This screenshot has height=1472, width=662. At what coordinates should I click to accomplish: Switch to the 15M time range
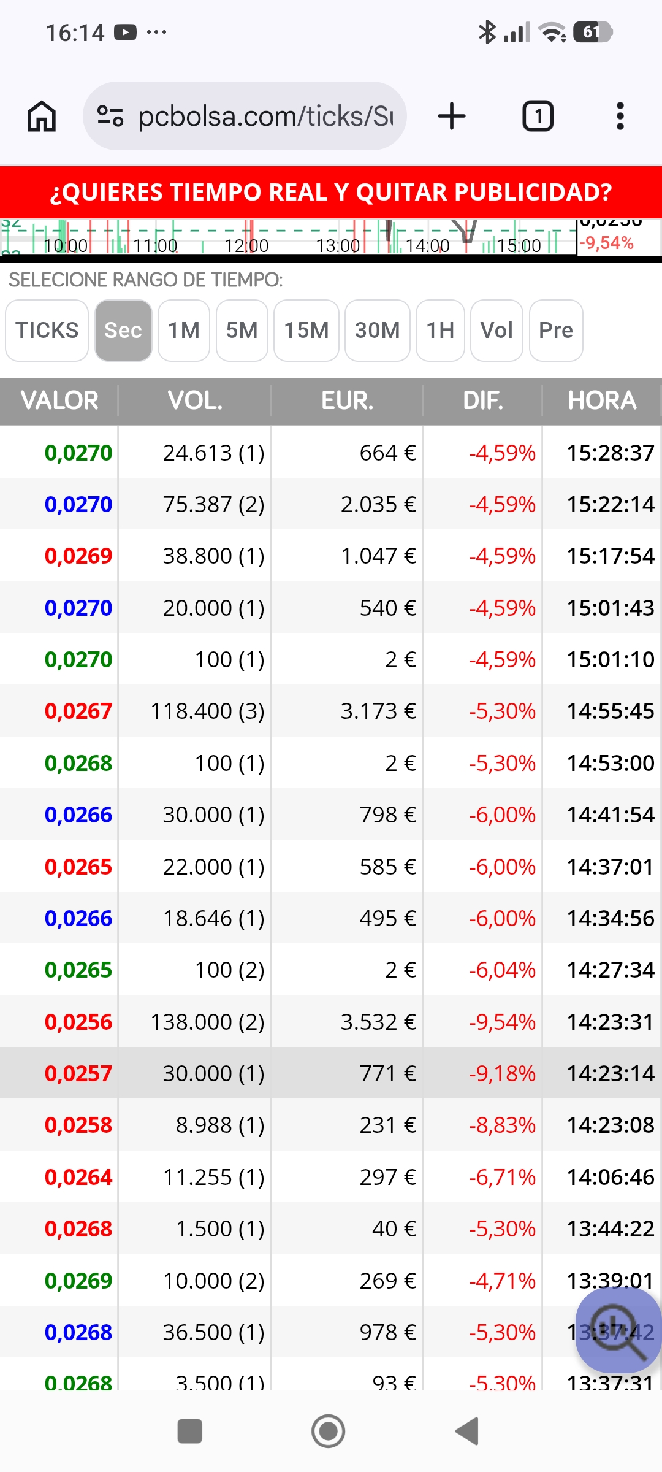coord(306,331)
